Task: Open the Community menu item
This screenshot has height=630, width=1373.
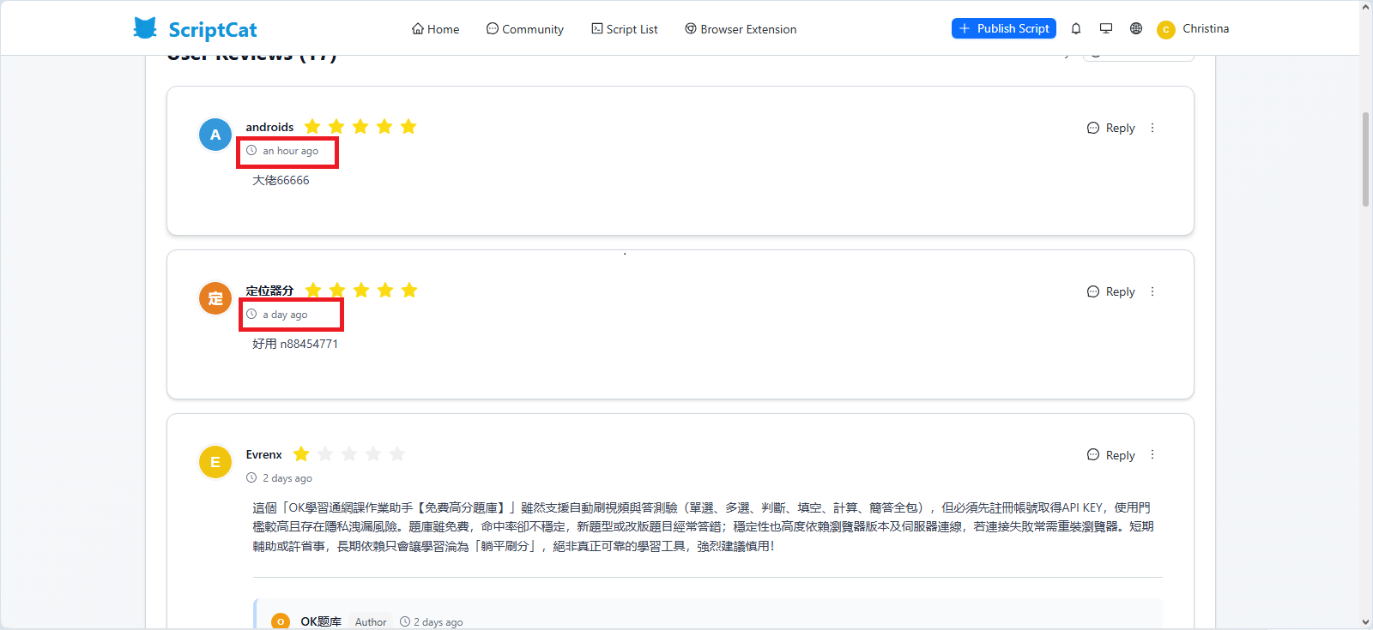Action: pos(525,29)
